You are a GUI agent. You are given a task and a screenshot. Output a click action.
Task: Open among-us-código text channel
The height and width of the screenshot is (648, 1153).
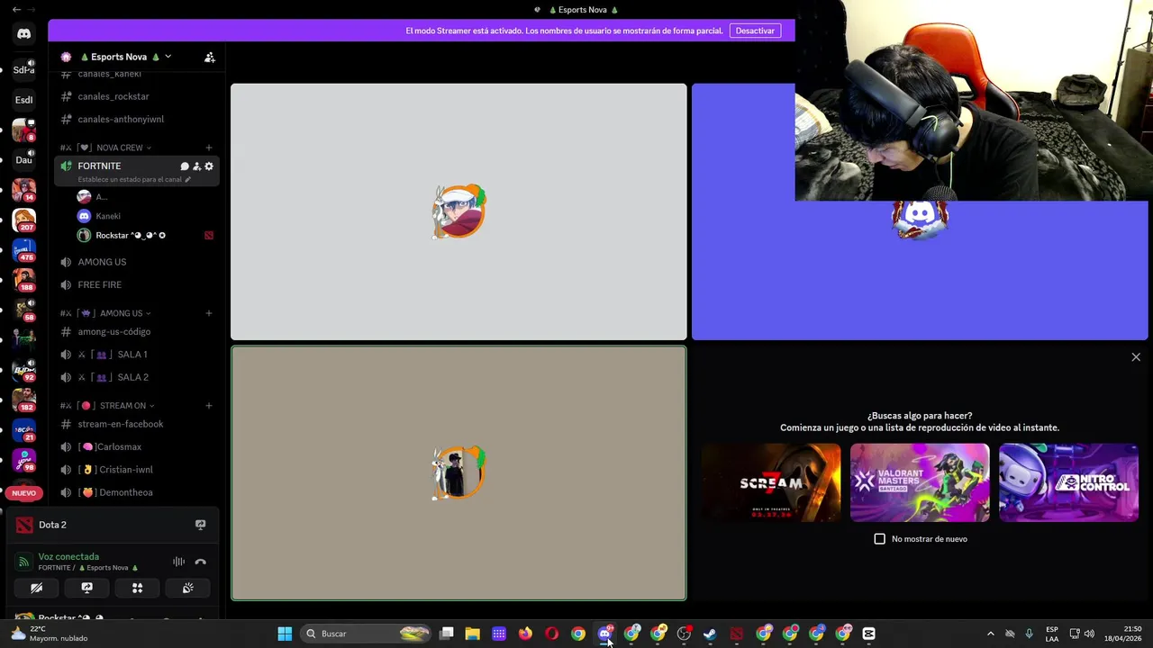137,332
